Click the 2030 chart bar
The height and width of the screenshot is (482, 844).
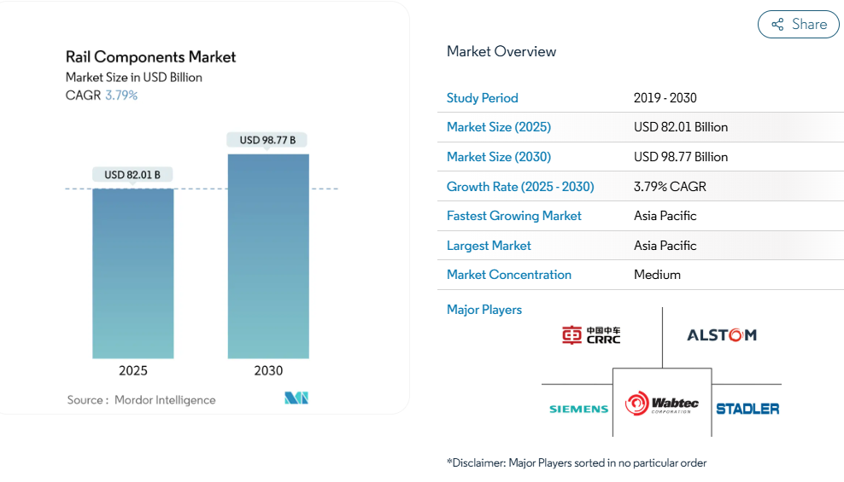tap(268, 256)
